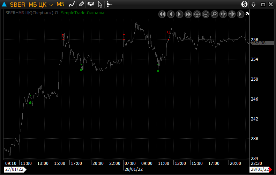Jump to the latest bar
The height and width of the screenshot is (175, 276).
pos(240,14)
